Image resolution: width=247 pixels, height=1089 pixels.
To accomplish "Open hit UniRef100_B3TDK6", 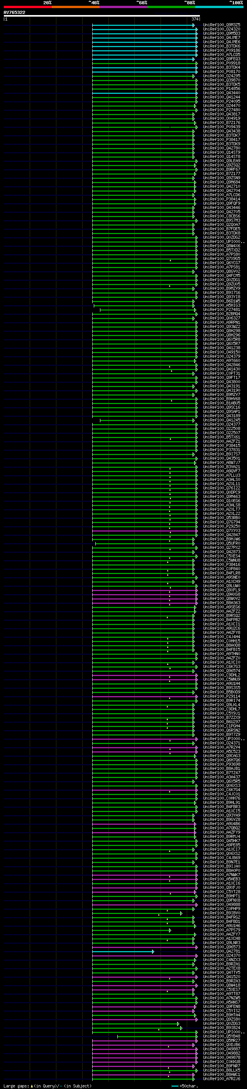I will point(221,46).
